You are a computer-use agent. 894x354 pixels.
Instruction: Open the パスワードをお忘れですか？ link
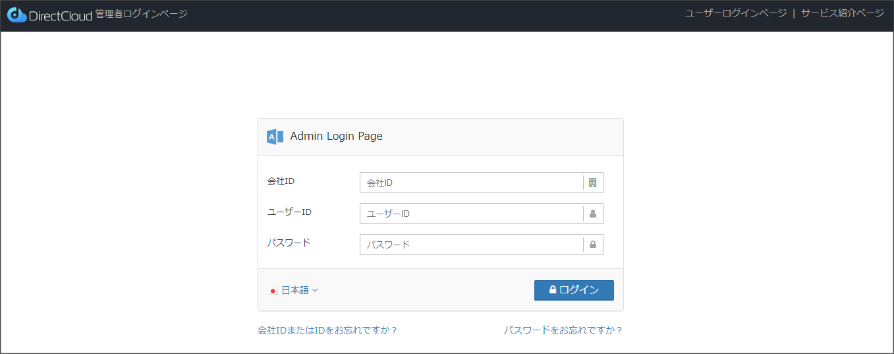point(563,330)
